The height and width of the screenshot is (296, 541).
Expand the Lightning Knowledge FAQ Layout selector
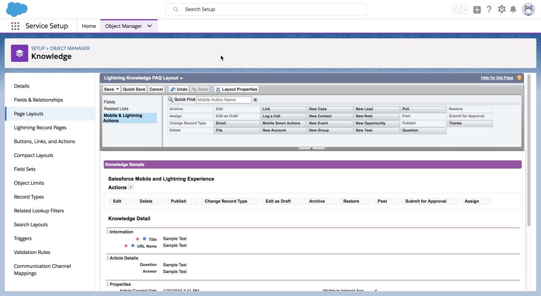click(x=181, y=78)
